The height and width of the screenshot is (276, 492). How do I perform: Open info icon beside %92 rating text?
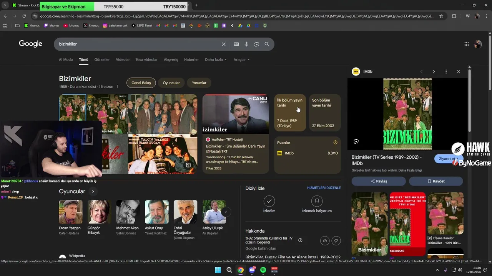click(300, 240)
